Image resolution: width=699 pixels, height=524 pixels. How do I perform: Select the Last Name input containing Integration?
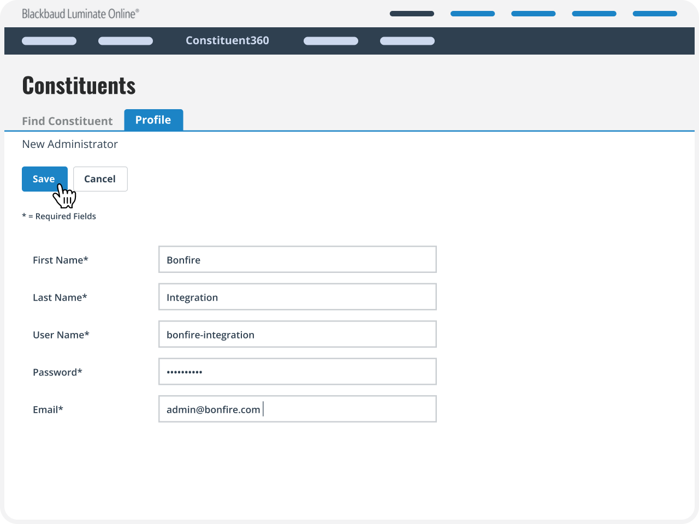click(297, 296)
